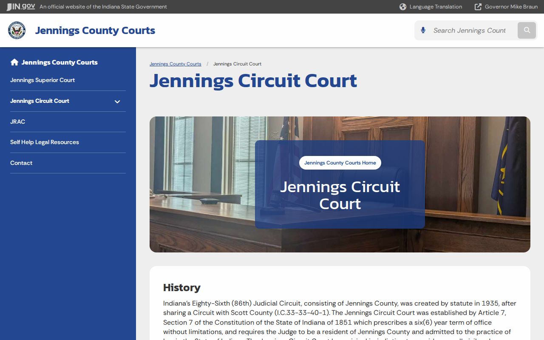The height and width of the screenshot is (340, 544).
Task: Click the Jennings County Courts site title
Action: pos(95,30)
